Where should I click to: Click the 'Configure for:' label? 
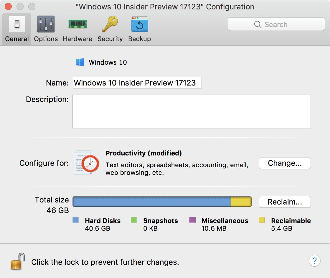point(44,163)
